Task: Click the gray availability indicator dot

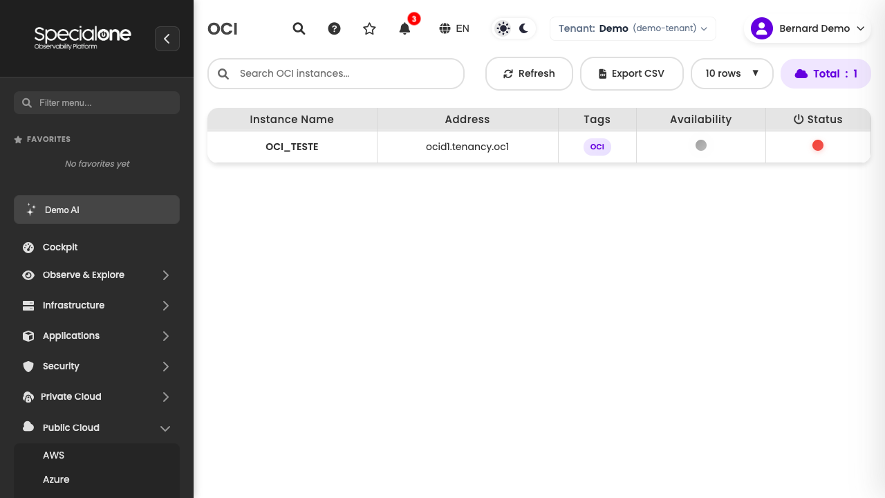Action: click(701, 145)
